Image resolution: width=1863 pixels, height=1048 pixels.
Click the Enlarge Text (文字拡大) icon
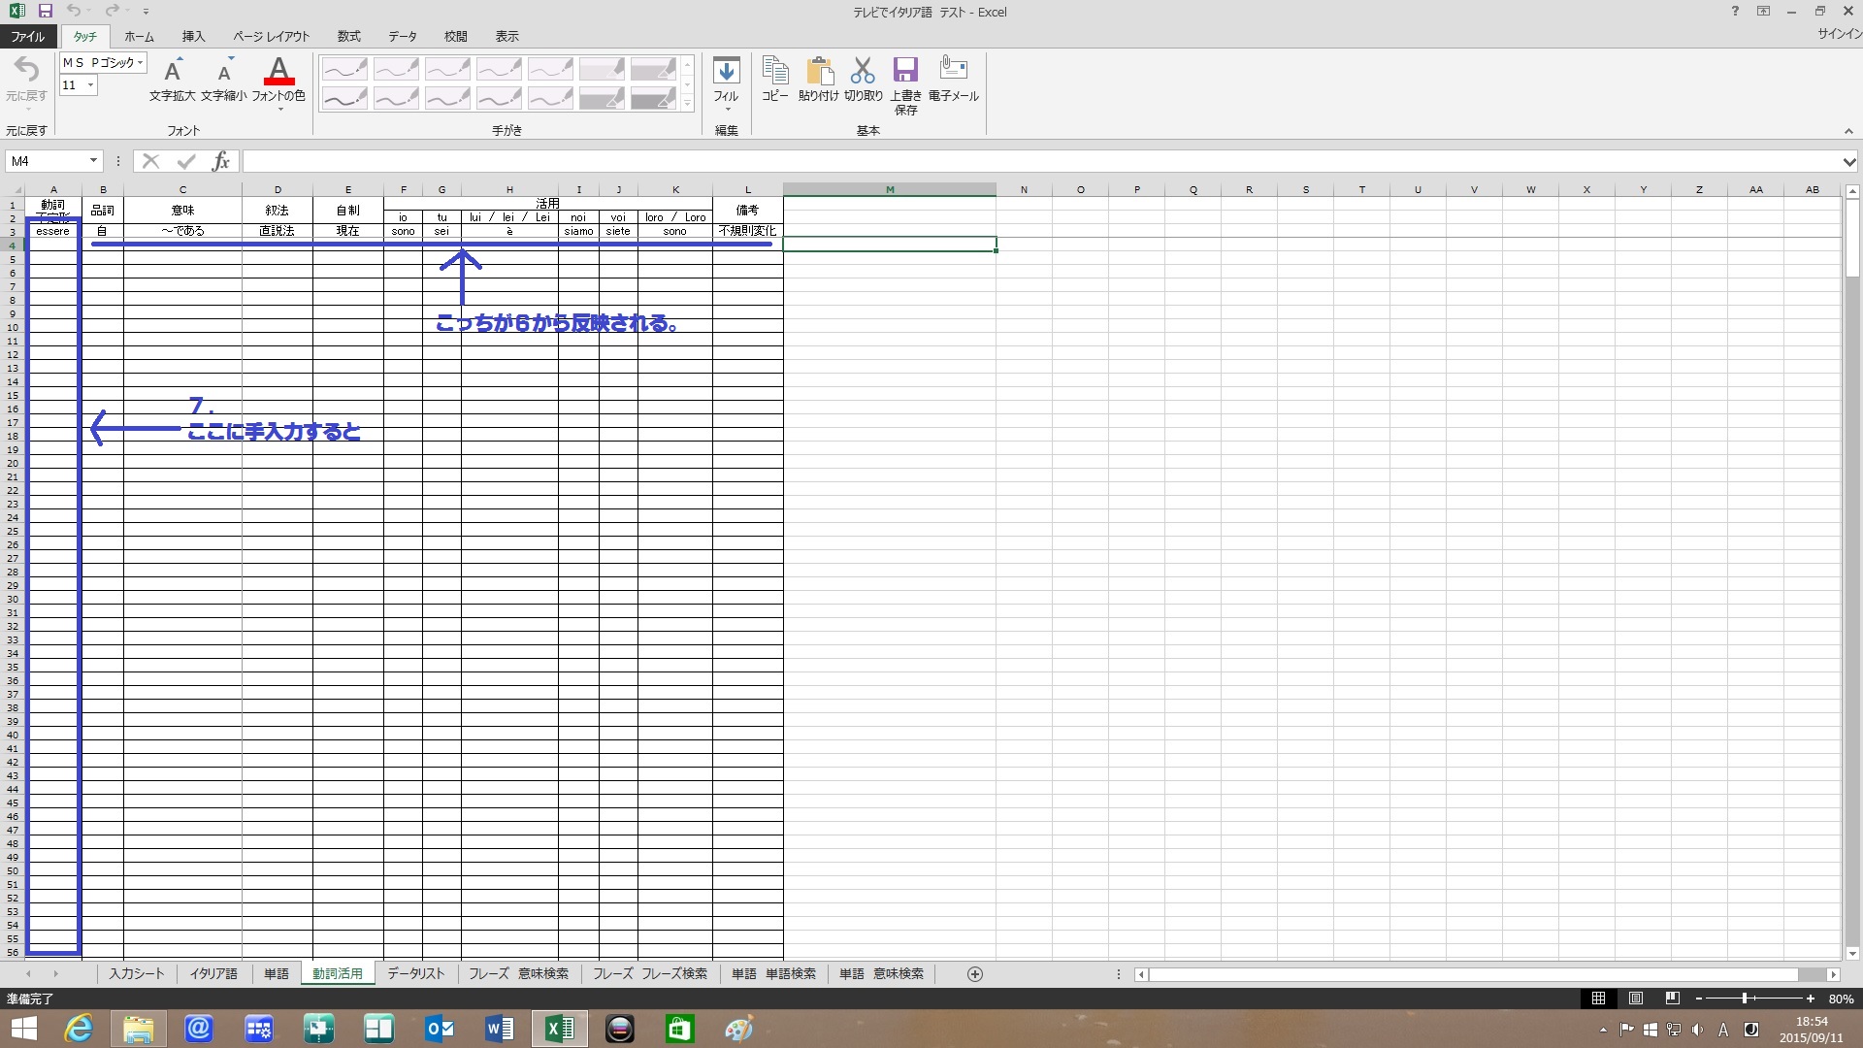[x=173, y=72]
